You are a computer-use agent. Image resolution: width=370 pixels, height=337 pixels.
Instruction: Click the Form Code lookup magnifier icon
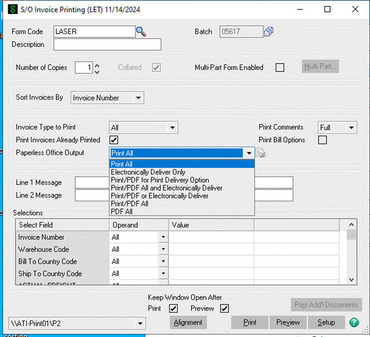[x=141, y=32]
